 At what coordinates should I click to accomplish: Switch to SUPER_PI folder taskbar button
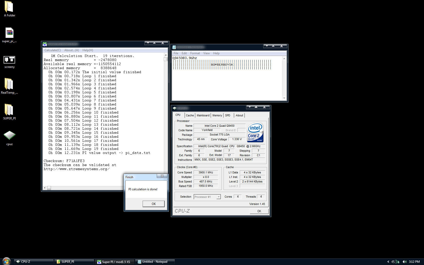(x=74, y=262)
